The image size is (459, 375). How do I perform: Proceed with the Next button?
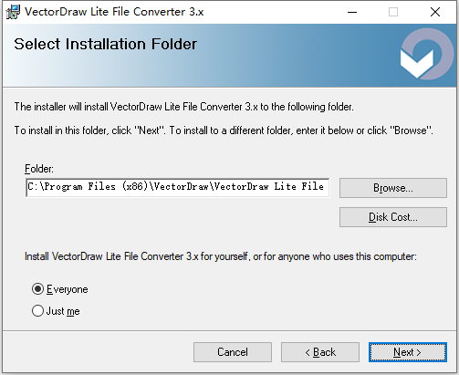(408, 352)
